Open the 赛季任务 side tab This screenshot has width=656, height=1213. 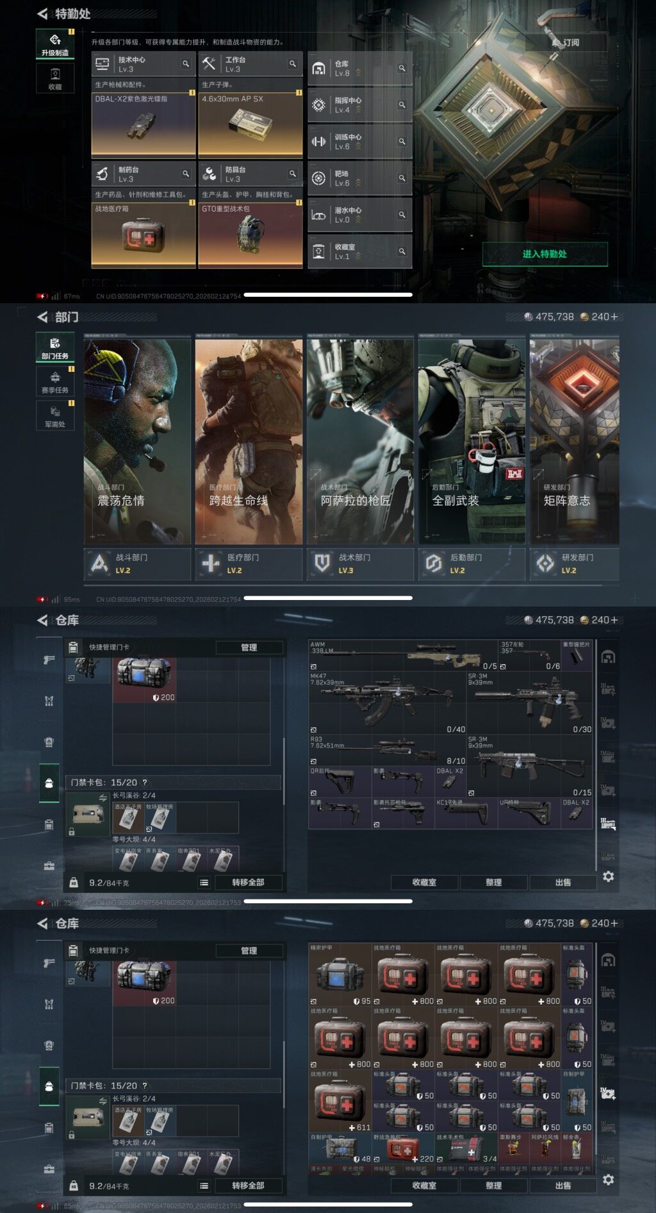point(55,381)
